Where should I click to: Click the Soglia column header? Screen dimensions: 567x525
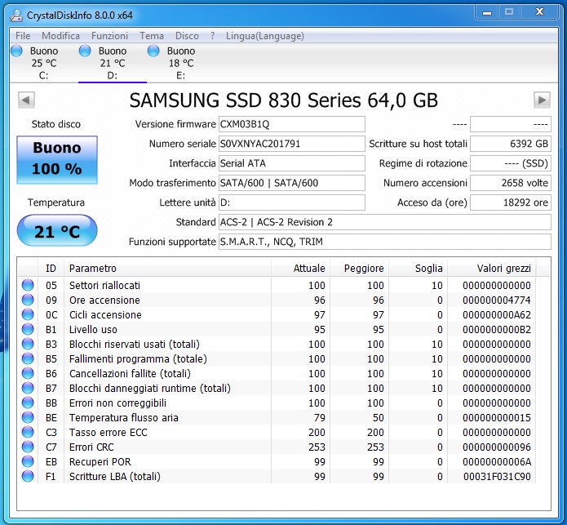(x=418, y=268)
